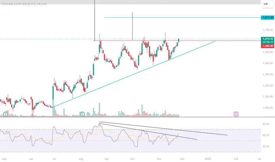Click the Nov label on time axis
This screenshot has width=275, height=162.
(159, 159)
